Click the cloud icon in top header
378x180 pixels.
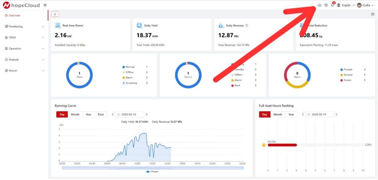(x=320, y=5)
